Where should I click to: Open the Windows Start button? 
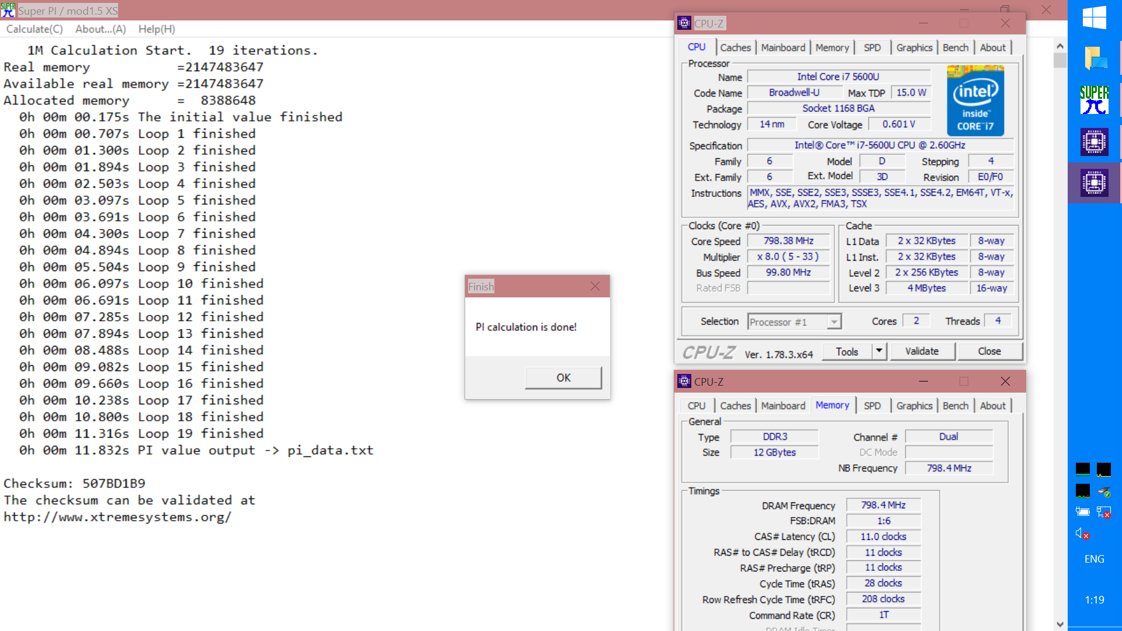tap(1094, 18)
